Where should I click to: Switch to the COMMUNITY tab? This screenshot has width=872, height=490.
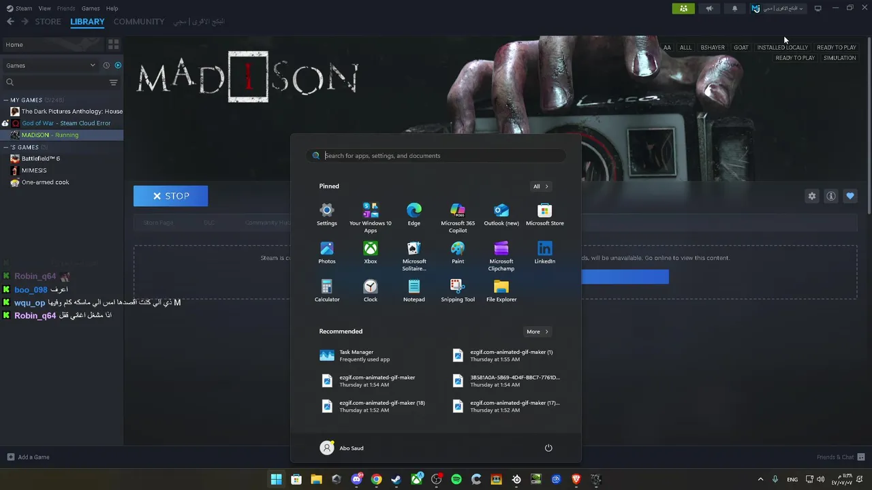[x=139, y=22]
